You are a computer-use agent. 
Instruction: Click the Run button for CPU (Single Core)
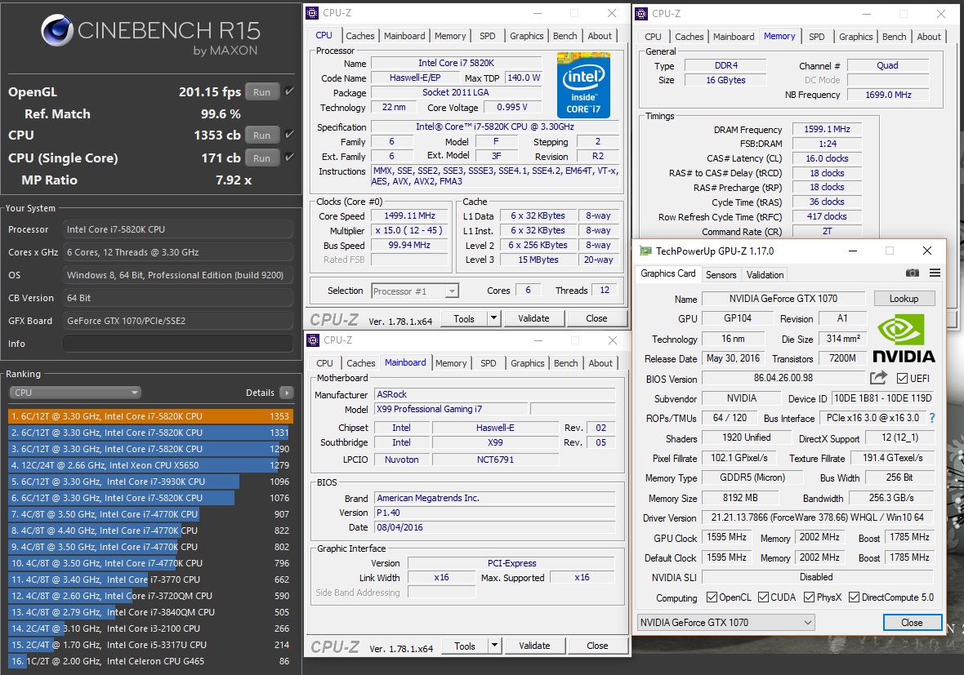pyautogui.click(x=262, y=158)
